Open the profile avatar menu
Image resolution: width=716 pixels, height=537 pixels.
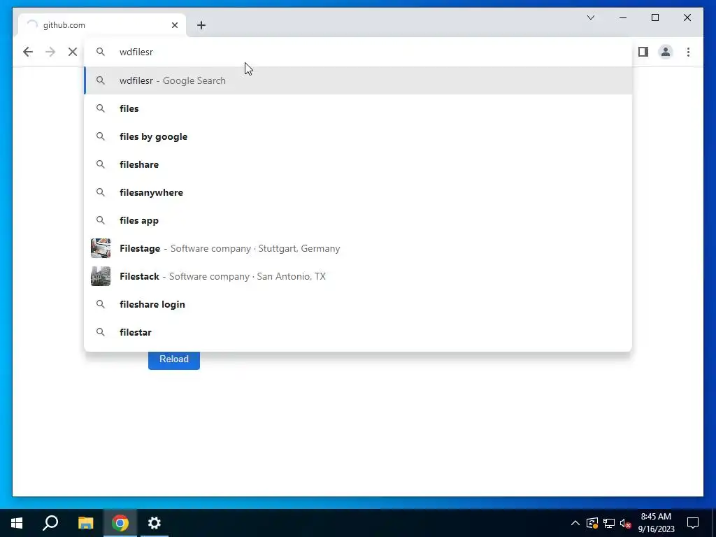(666, 52)
